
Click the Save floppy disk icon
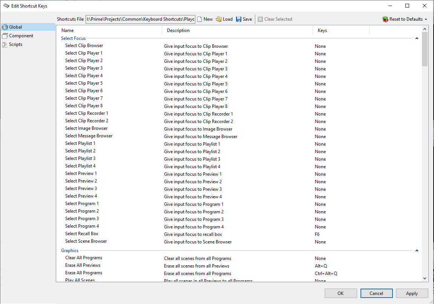pos(239,19)
